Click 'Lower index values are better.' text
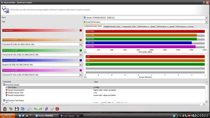Viewport: 210px width, 118px height. (105, 95)
